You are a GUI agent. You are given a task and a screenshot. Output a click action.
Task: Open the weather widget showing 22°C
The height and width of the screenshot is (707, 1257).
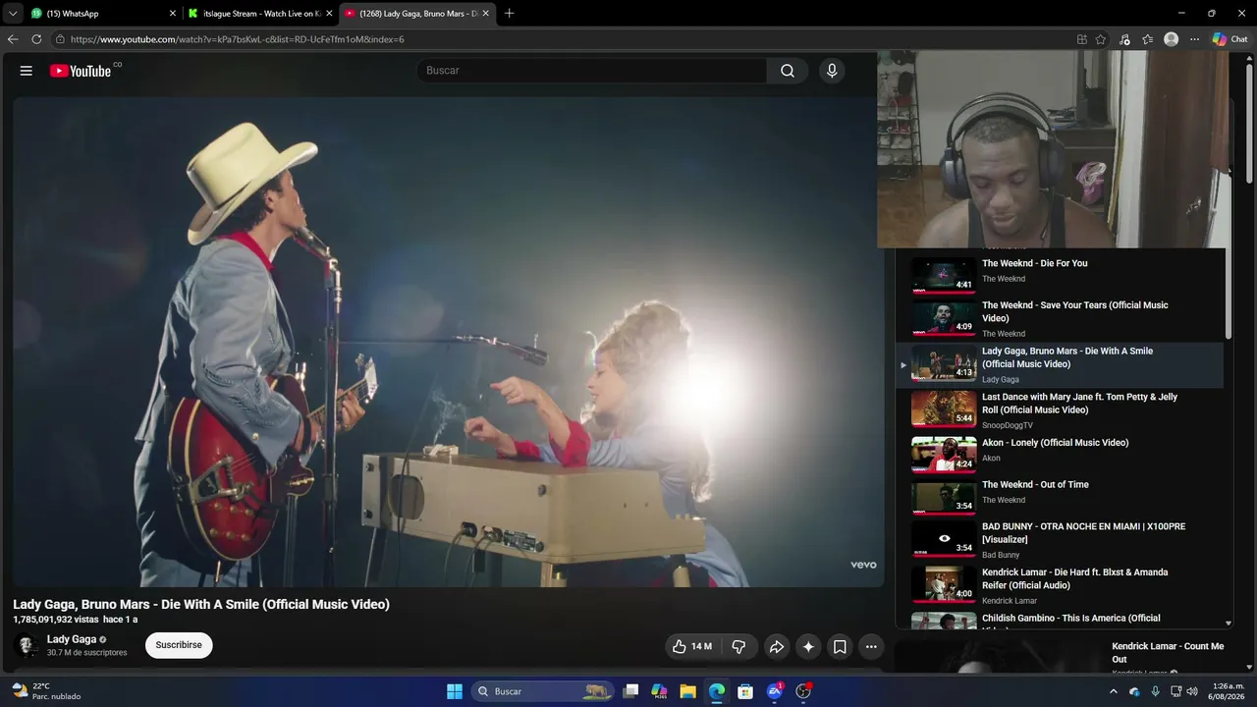45,691
